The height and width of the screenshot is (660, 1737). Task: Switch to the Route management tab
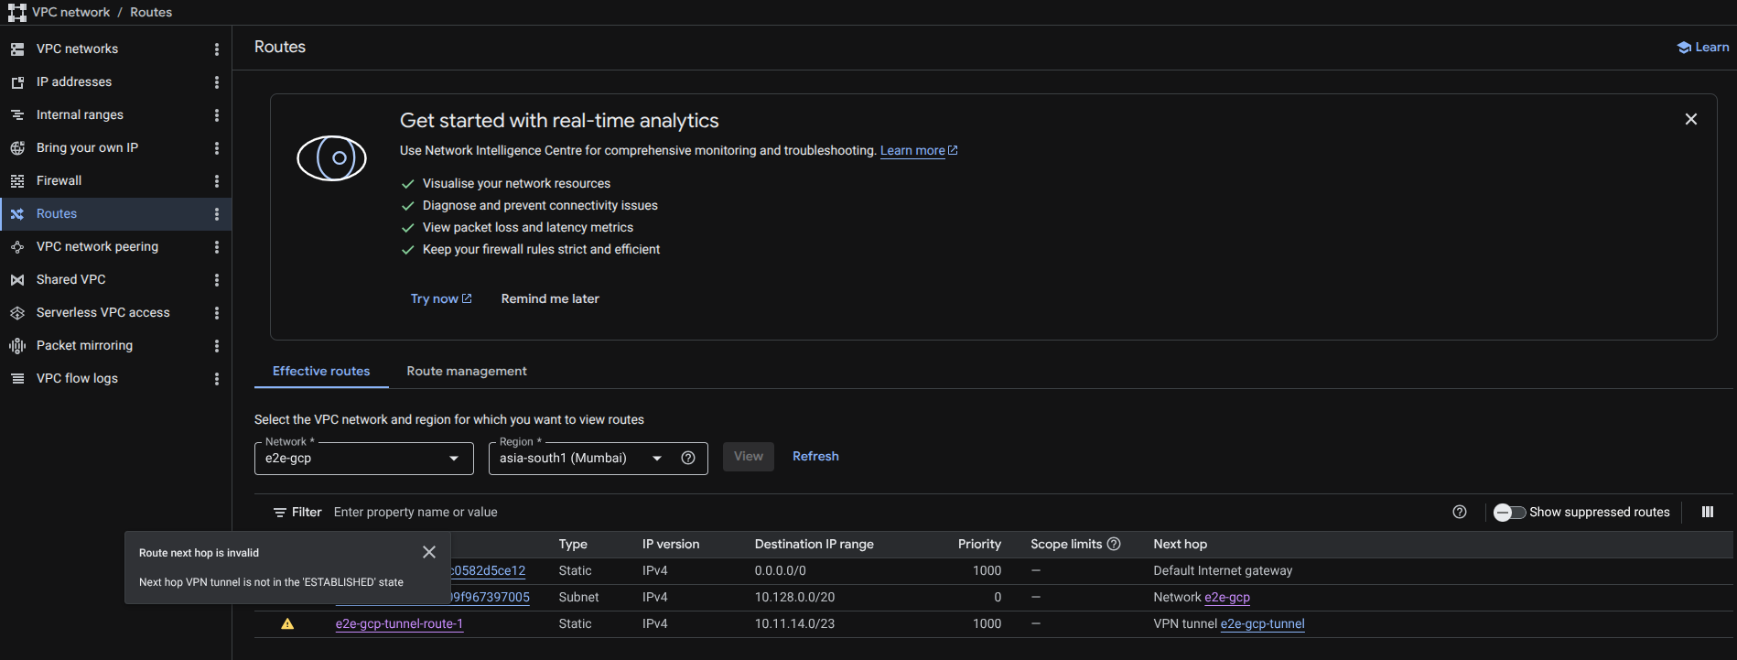coord(467,372)
